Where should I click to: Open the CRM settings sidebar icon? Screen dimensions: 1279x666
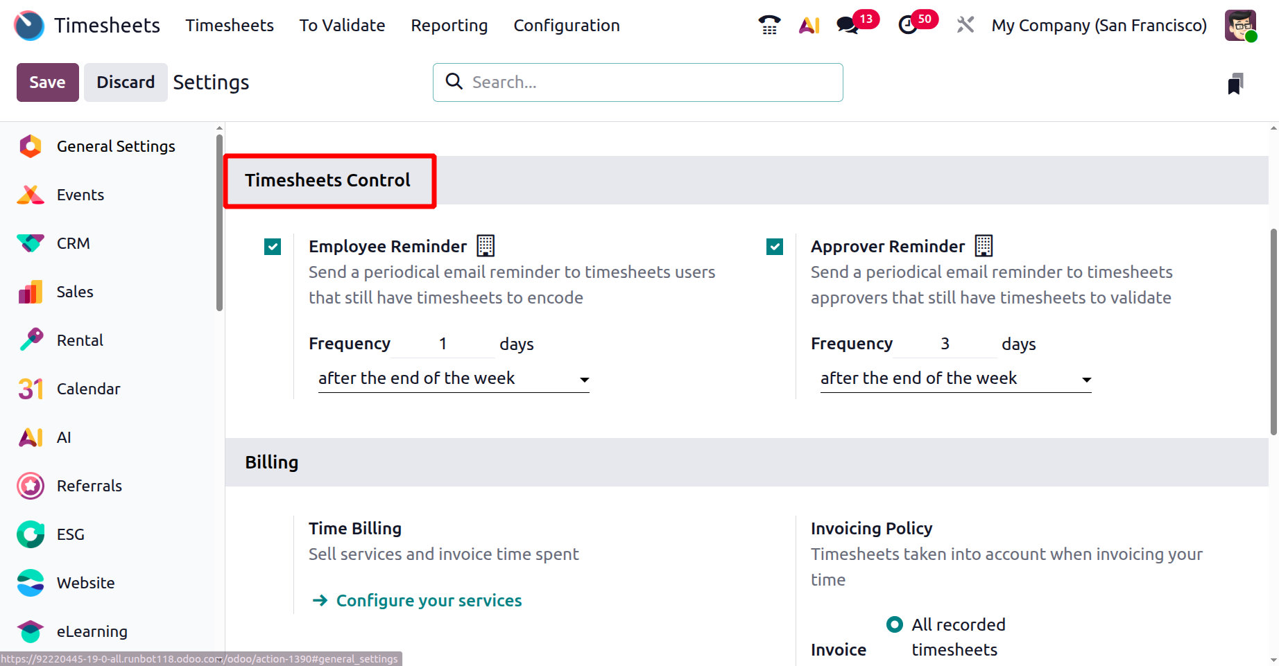(x=31, y=243)
